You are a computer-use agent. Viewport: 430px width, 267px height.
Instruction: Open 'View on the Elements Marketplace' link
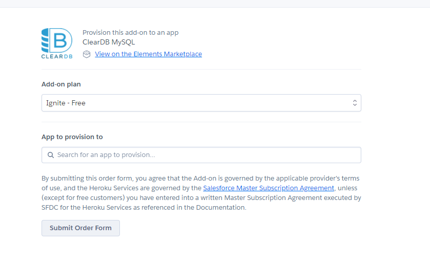click(148, 54)
